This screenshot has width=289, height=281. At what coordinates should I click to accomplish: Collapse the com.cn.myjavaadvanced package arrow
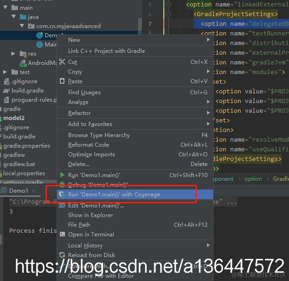tap(22, 26)
